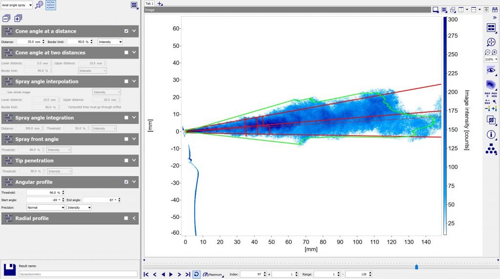Switch to Tab 1
The height and width of the screenshot is (279, 500).
coord(149,3)
